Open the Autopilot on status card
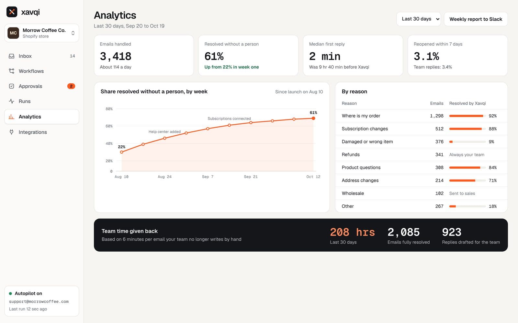Viewport: 518px width, 323px height. 42,301
